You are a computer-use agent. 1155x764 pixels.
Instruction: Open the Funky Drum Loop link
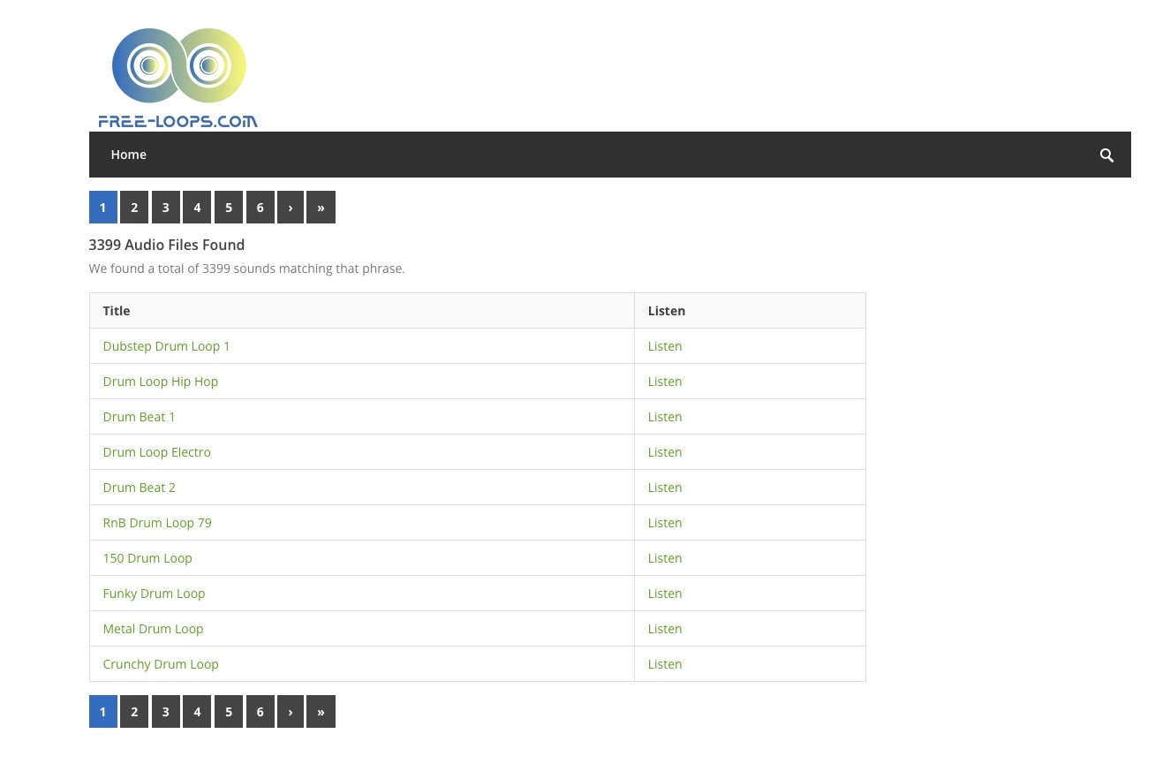pyautogui.click(x=154, y=594)
